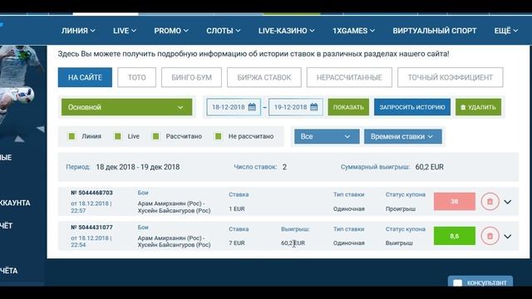Expand details of bet 5044468703

(508, 202)
